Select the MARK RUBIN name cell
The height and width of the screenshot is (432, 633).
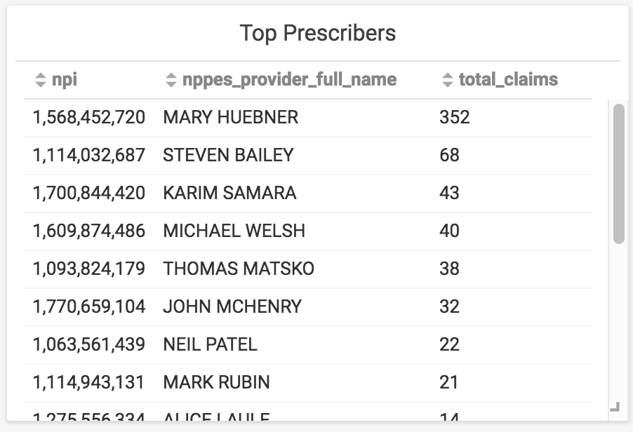point(216,383)
